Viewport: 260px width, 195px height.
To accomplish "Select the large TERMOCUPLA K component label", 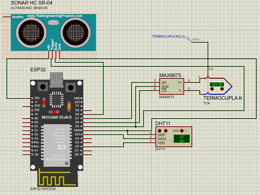I will 223,98.
